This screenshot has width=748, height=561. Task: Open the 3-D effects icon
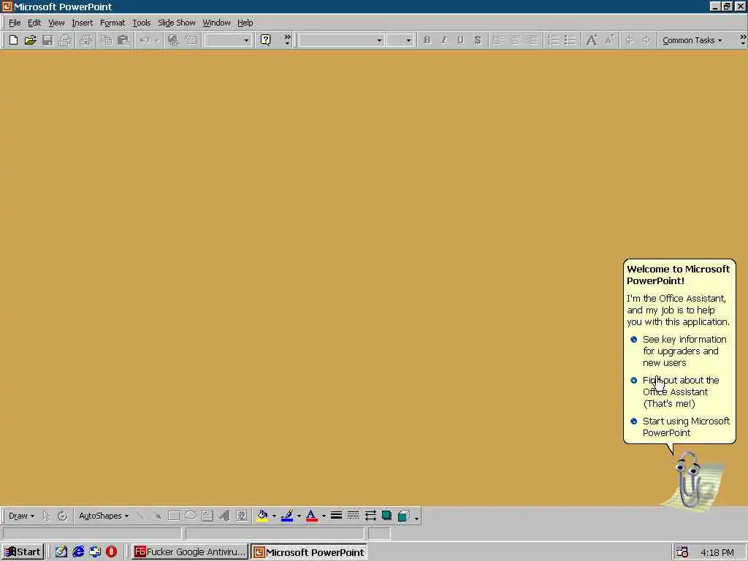click(x=403, y=516)
